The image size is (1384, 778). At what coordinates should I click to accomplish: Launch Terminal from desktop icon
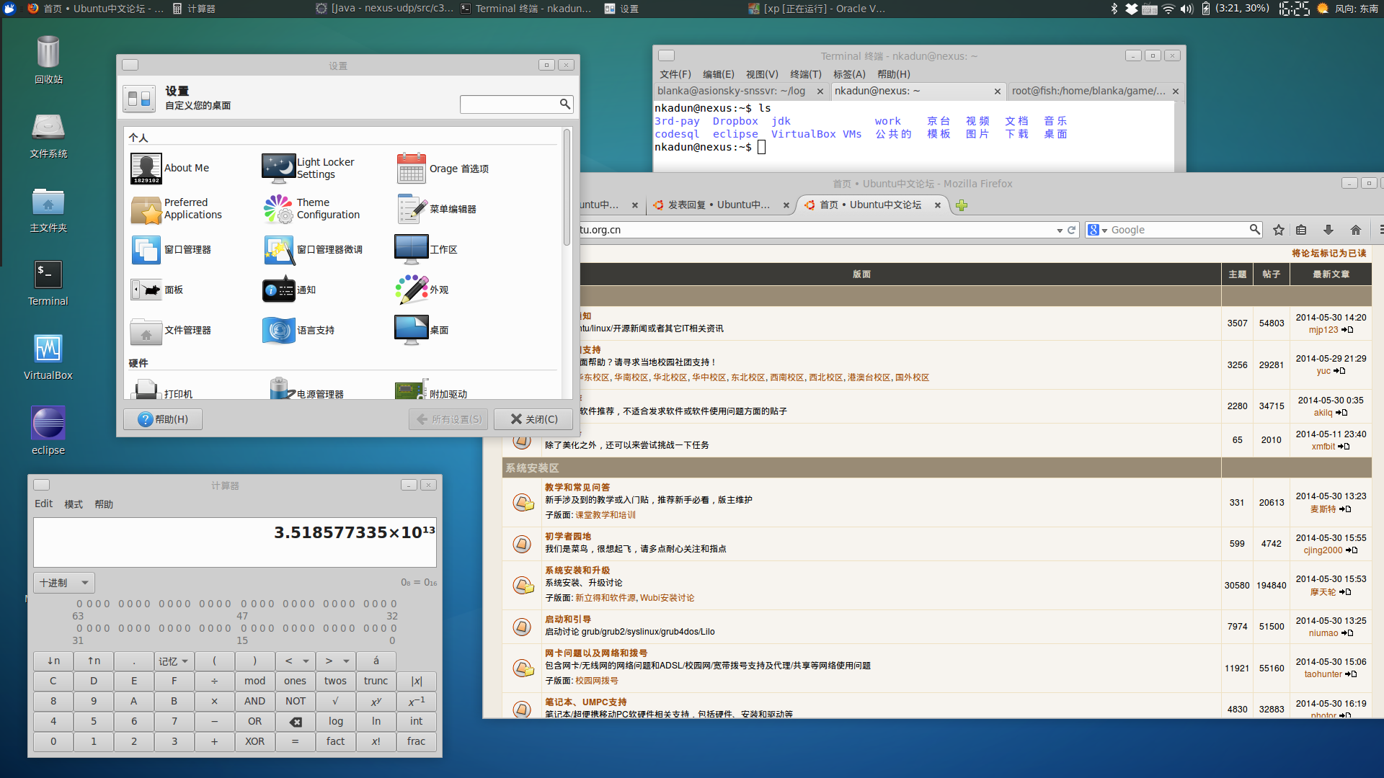click(48, 283)
